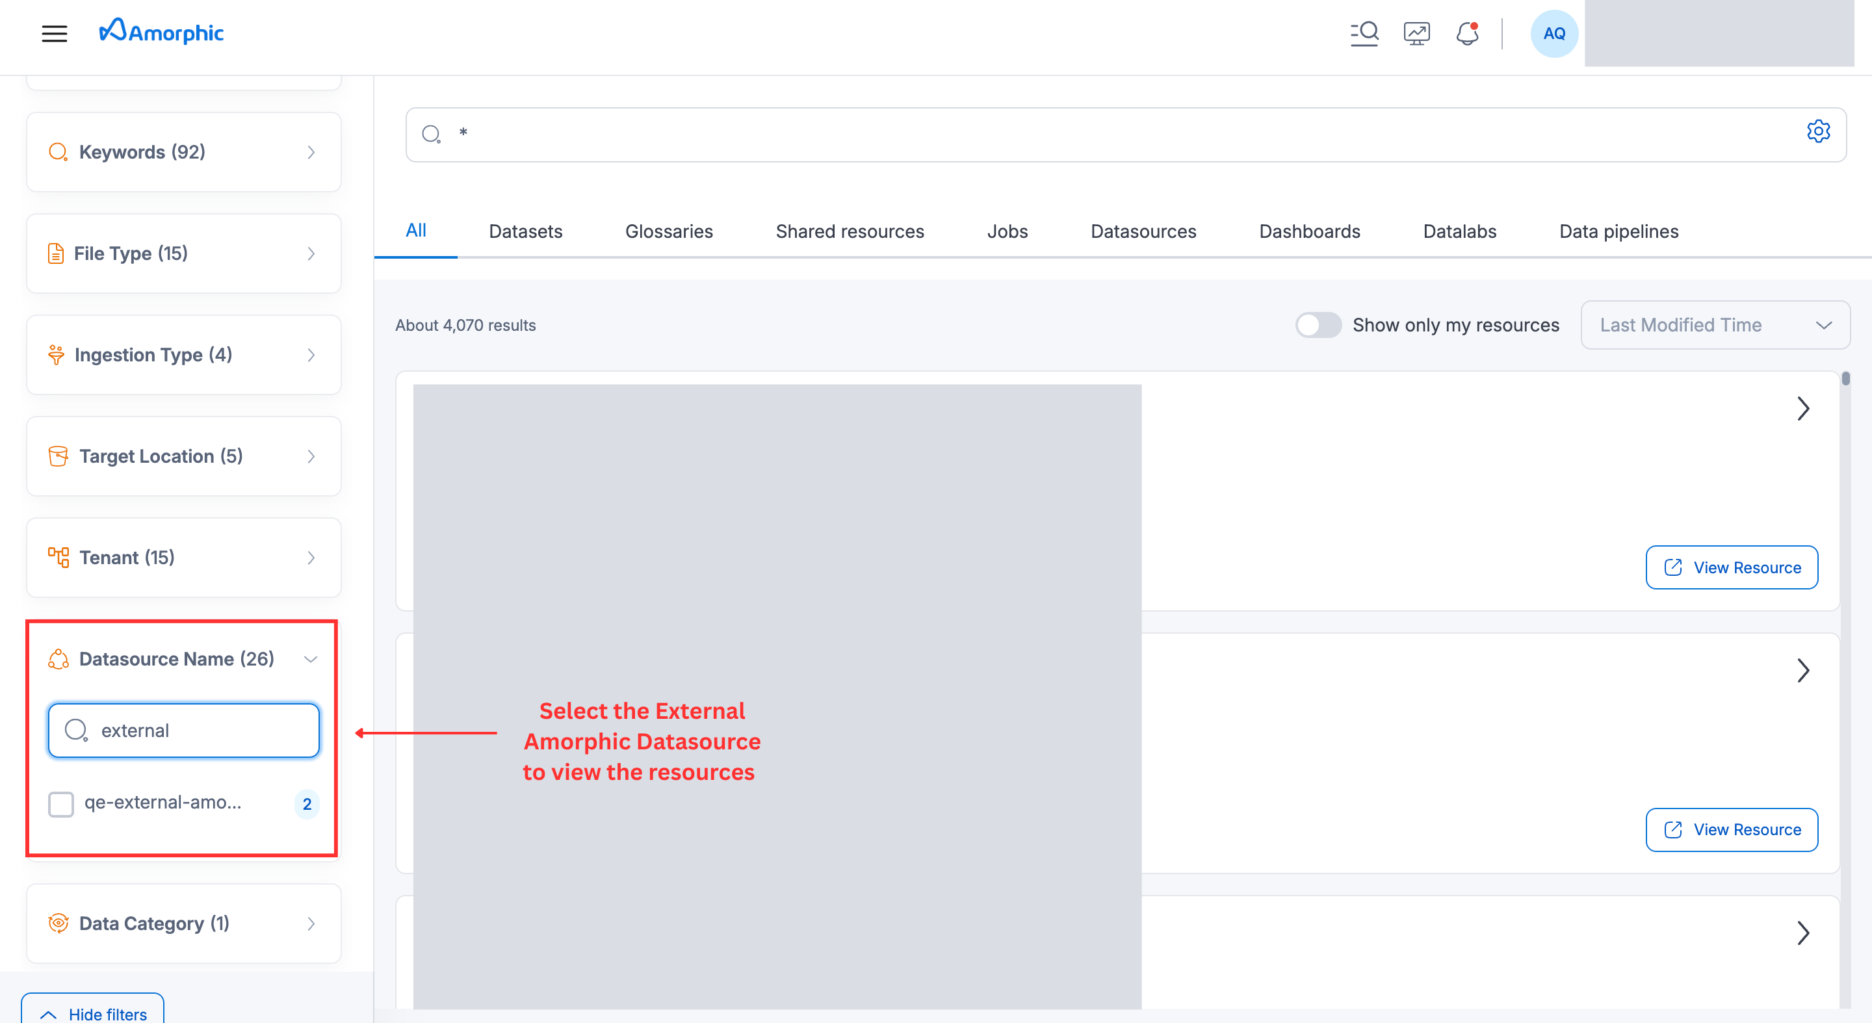Click the Hide filters button
The width and height of the screenshot is (1872, 1023).
93,1013
